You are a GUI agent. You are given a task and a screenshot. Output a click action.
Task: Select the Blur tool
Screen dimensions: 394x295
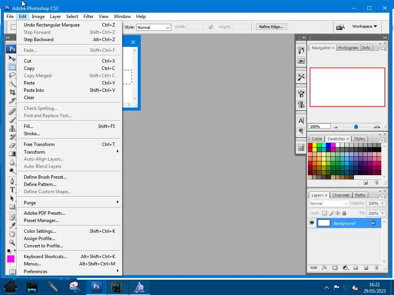tap(12, 162)
